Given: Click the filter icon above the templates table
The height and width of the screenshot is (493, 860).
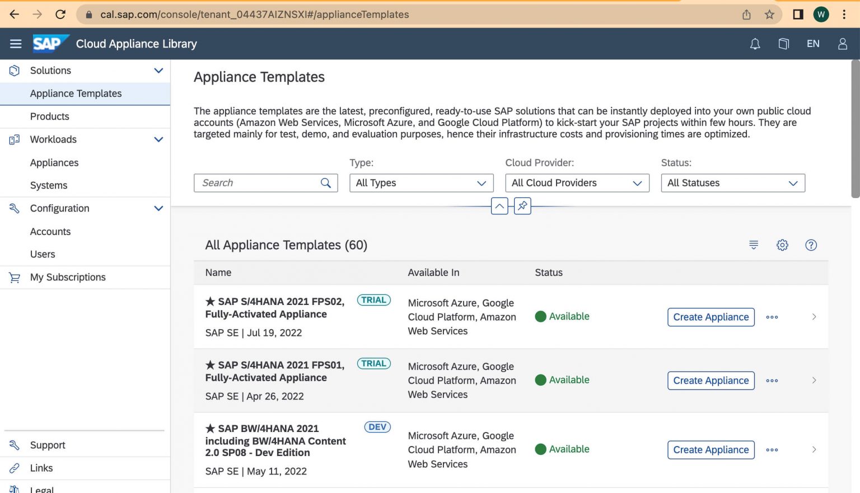Looking at the screenshot, I should (753, 245).
